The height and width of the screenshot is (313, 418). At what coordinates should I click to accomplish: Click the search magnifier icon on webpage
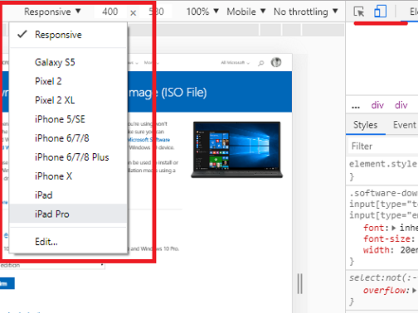(261, 63)
